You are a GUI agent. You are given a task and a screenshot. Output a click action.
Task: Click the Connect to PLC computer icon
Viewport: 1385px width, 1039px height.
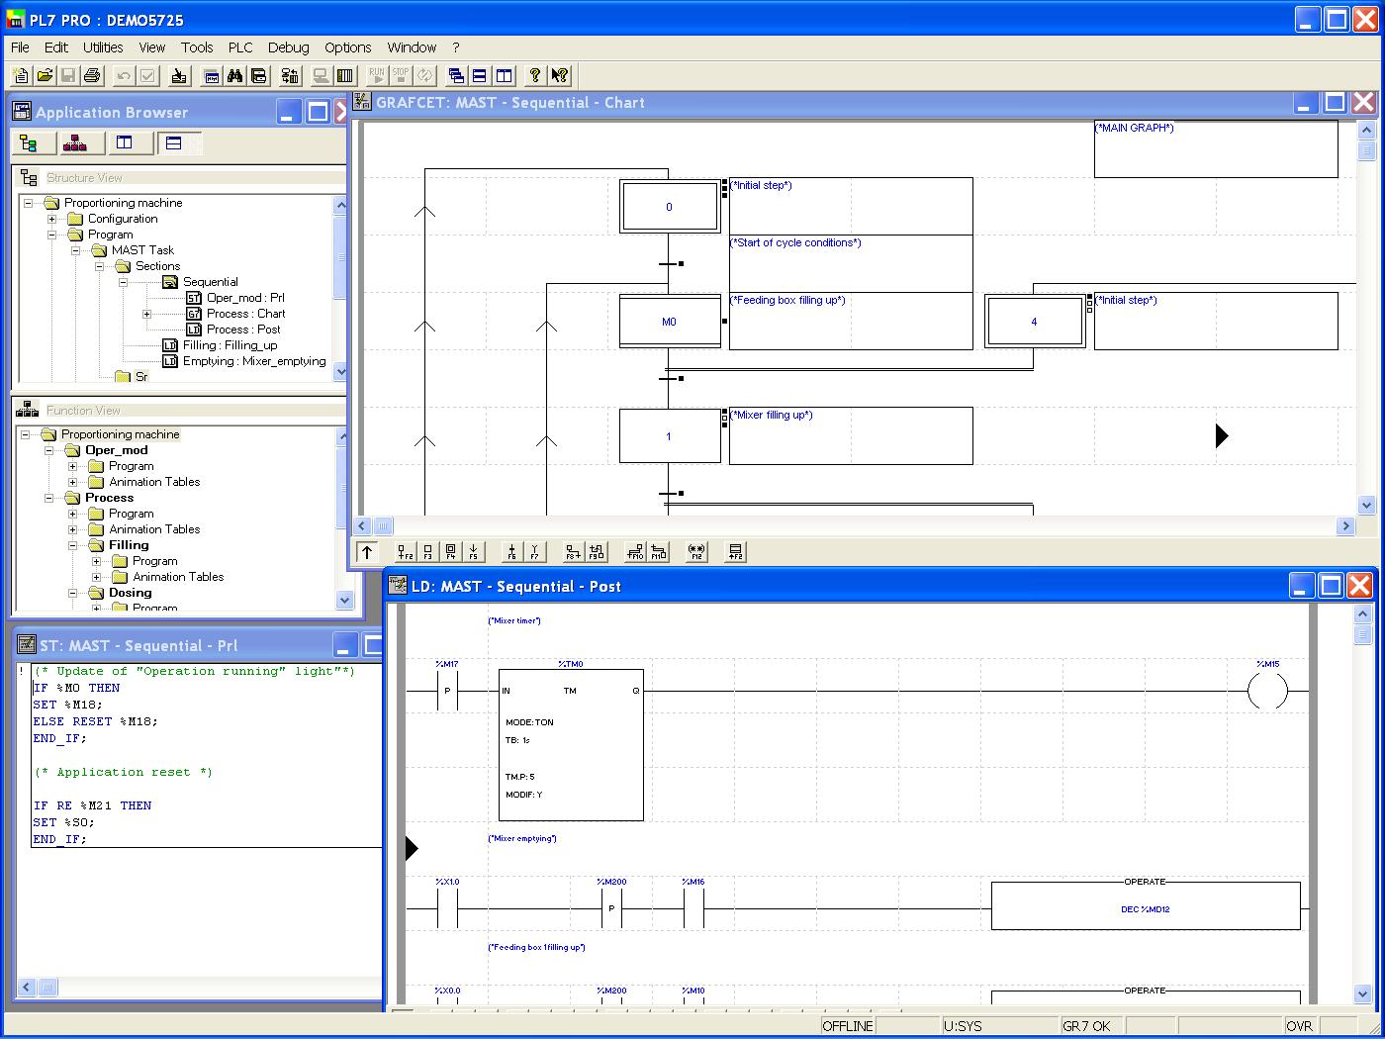click(322, 75)
